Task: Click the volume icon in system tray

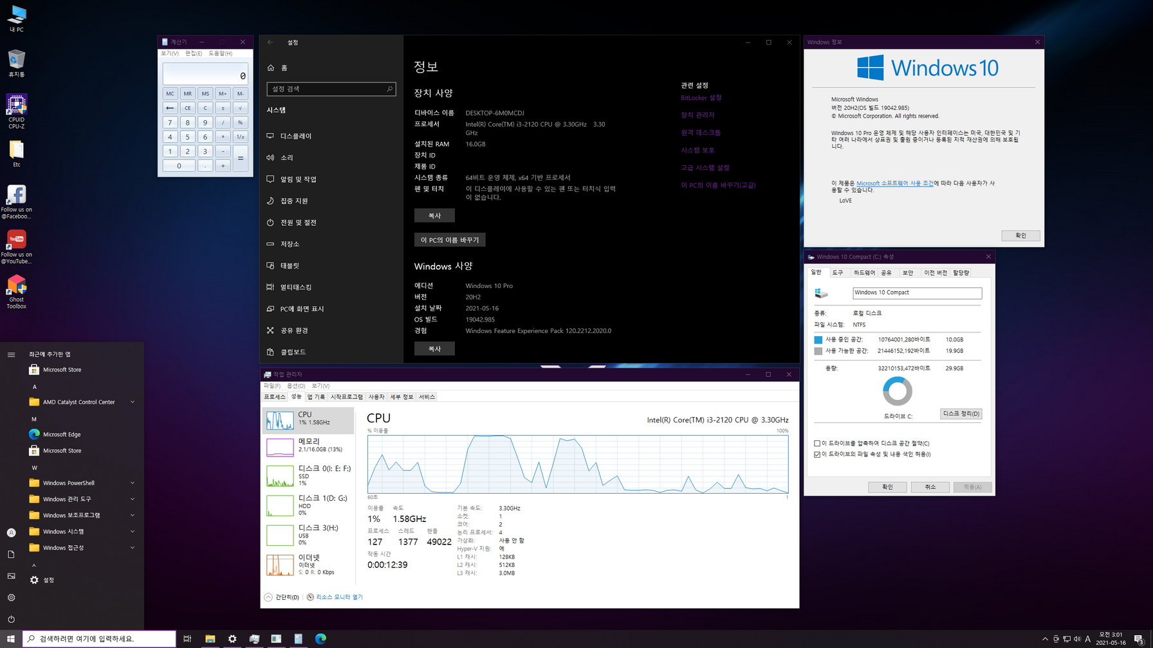Action: click(1077, 639)
